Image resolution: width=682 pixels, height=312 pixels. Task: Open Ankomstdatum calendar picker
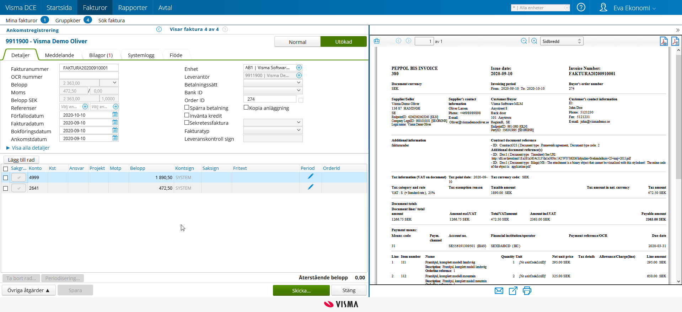[x=115, y=138]
